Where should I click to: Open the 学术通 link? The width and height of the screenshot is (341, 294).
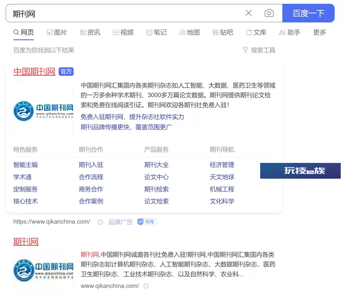[x=22, y=177]
